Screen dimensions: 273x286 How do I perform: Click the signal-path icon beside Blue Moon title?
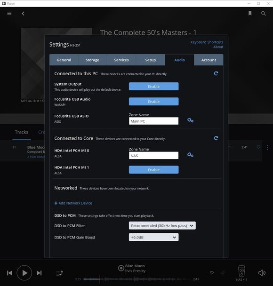point(121,268)
